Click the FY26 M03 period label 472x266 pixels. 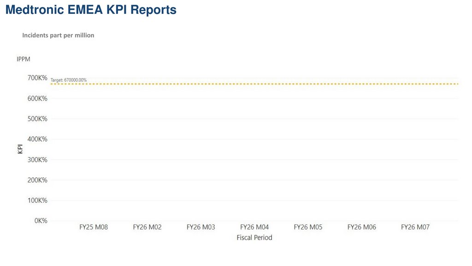point(201,227)
